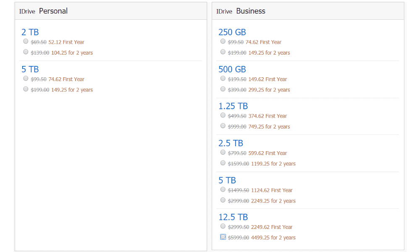Select Business 1.25 TB First Year radio
Image resolution: width=420 pixels, height=252 pixels.
(223, 115)
